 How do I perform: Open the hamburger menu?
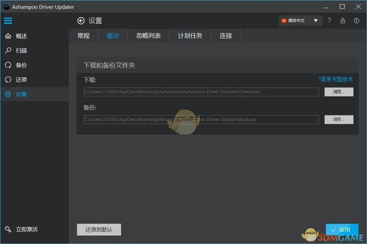[x=8, y=21]
